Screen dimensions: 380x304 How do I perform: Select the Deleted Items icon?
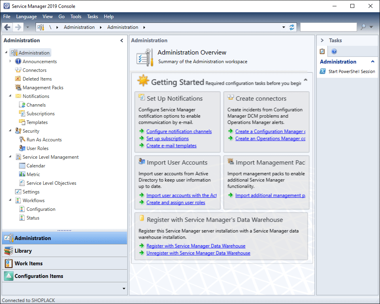point(18,79)
